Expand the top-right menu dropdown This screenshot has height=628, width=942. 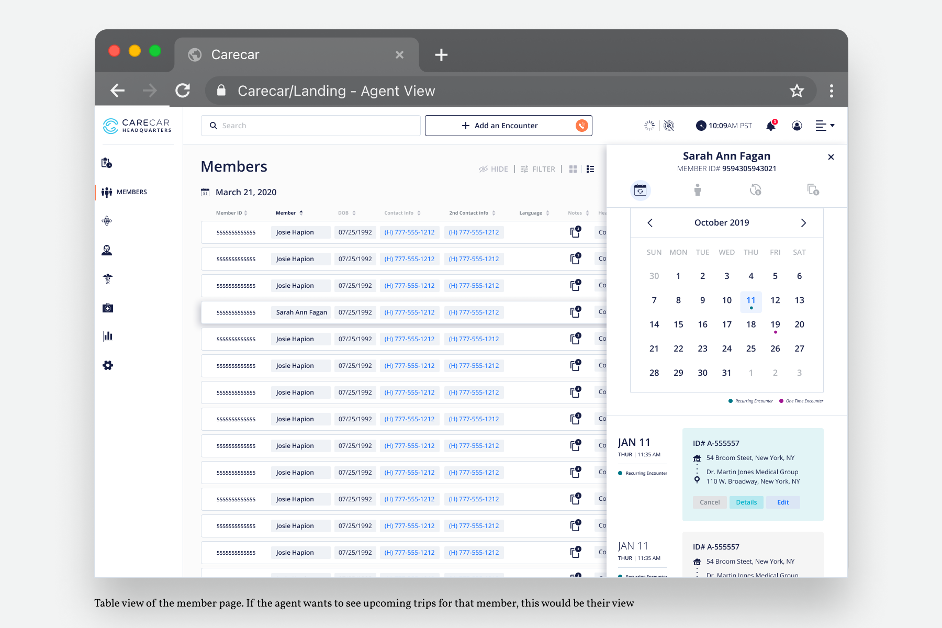click(x=825, y=126)
